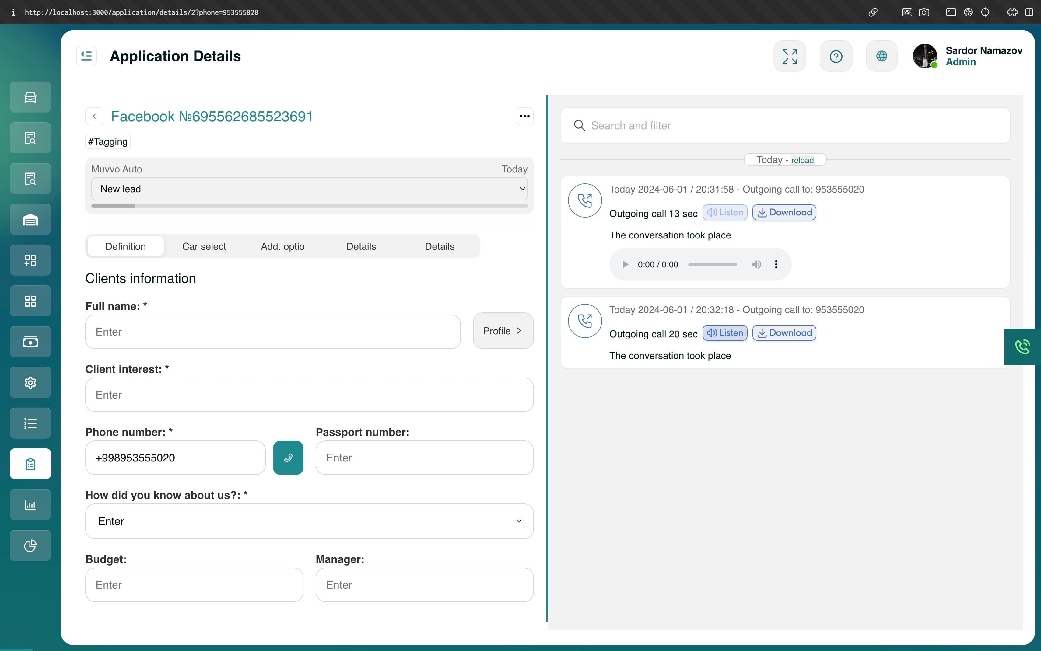1041x651 pixels.
Task: Open the help question mark icon
Action: 836,56
